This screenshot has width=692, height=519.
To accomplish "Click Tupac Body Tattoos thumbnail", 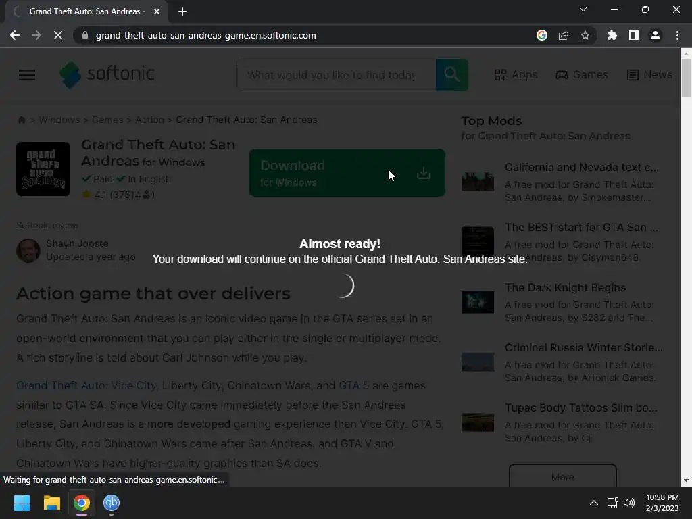I will tap(478, 422).
